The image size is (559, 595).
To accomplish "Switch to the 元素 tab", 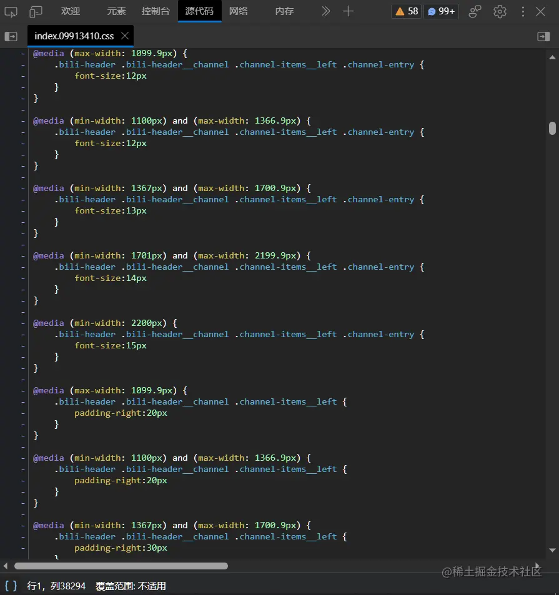I will point(116,11).
